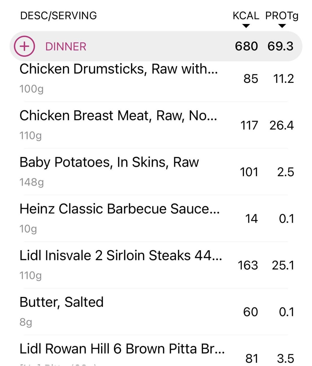Viewport: 312px width, 366px height.
Task: Tap the 148g serving under Baby Potatoes
Action: tap(31, 182)
